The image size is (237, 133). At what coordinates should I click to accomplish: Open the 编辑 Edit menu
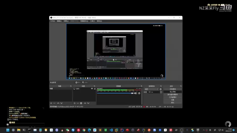tap(59, 21)
